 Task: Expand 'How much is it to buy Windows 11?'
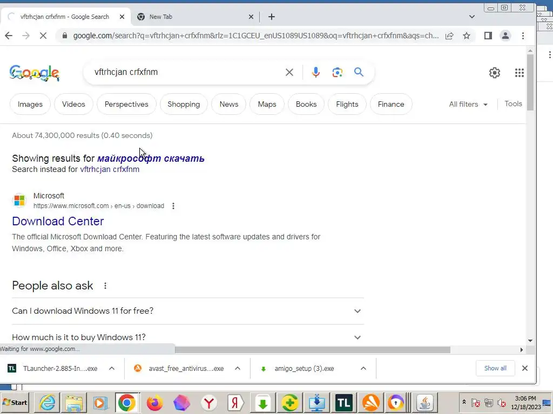coord(187,337)
